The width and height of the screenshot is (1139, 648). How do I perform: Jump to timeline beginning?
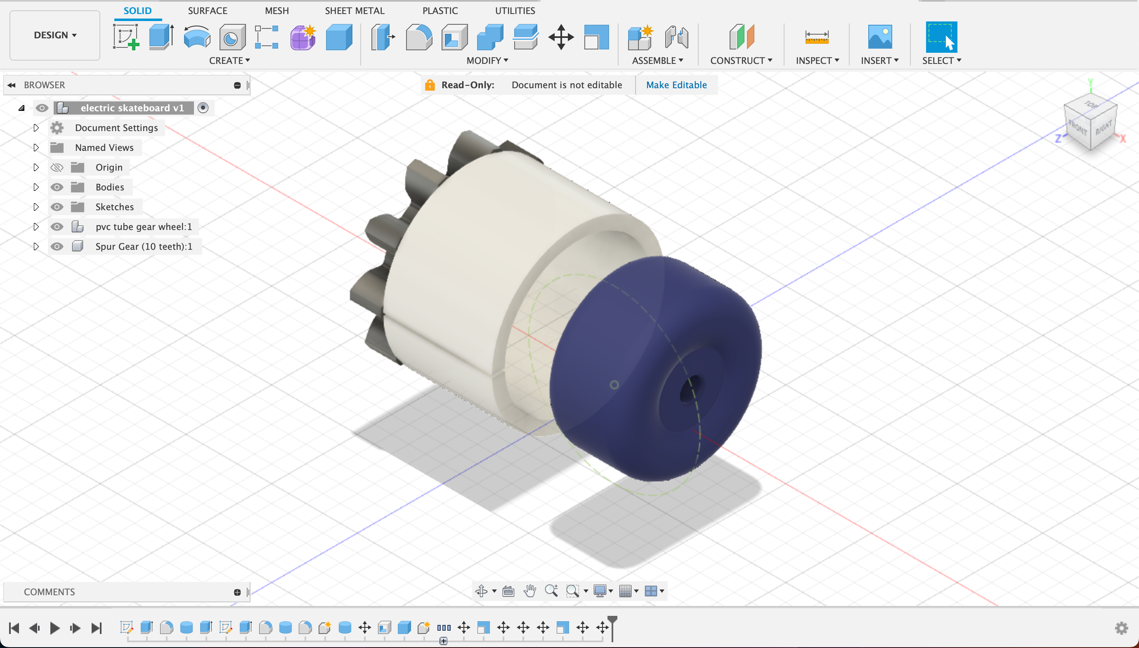click(14, 628)
